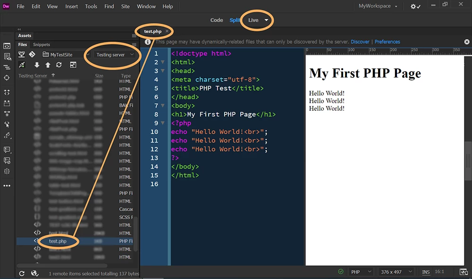The image size is (472, 279).
Task: Sort files by the Type column header
Action: pyautogui.click(x=126, y=76)
